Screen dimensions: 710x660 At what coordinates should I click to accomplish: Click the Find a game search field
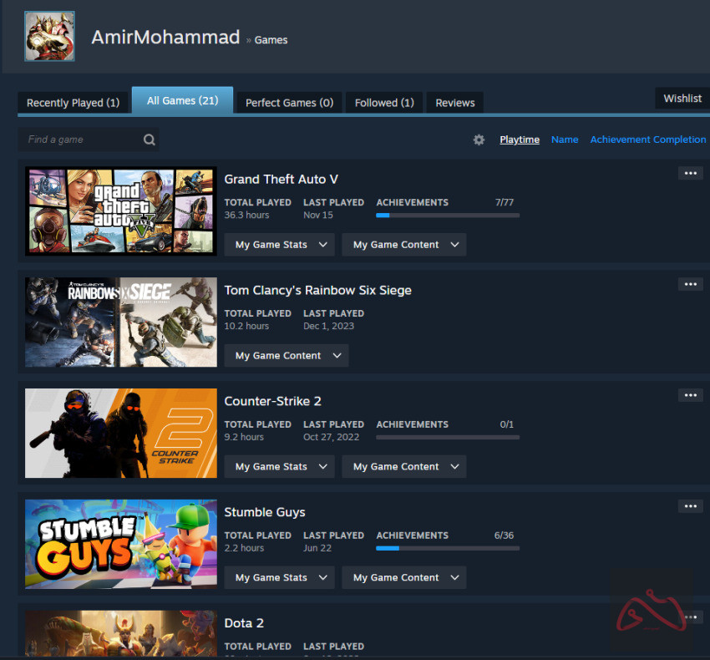click(x=79, y=140)
